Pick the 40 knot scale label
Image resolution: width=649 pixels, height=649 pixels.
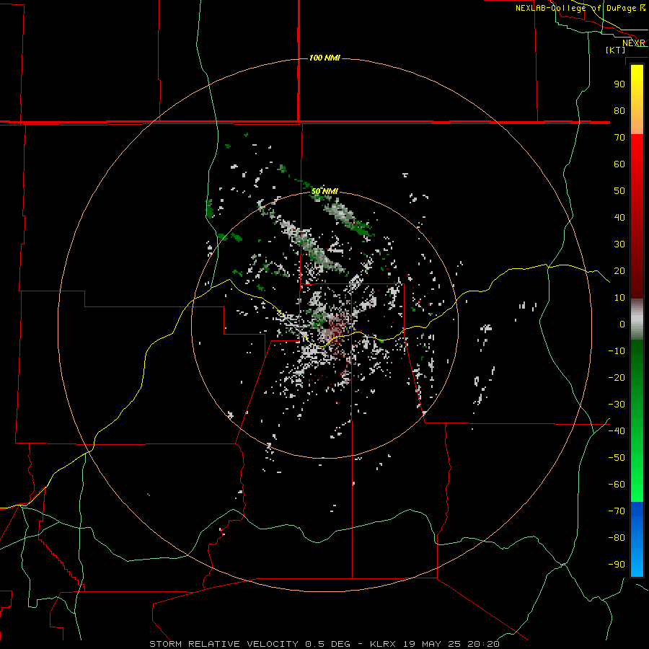tap(619, 218)
